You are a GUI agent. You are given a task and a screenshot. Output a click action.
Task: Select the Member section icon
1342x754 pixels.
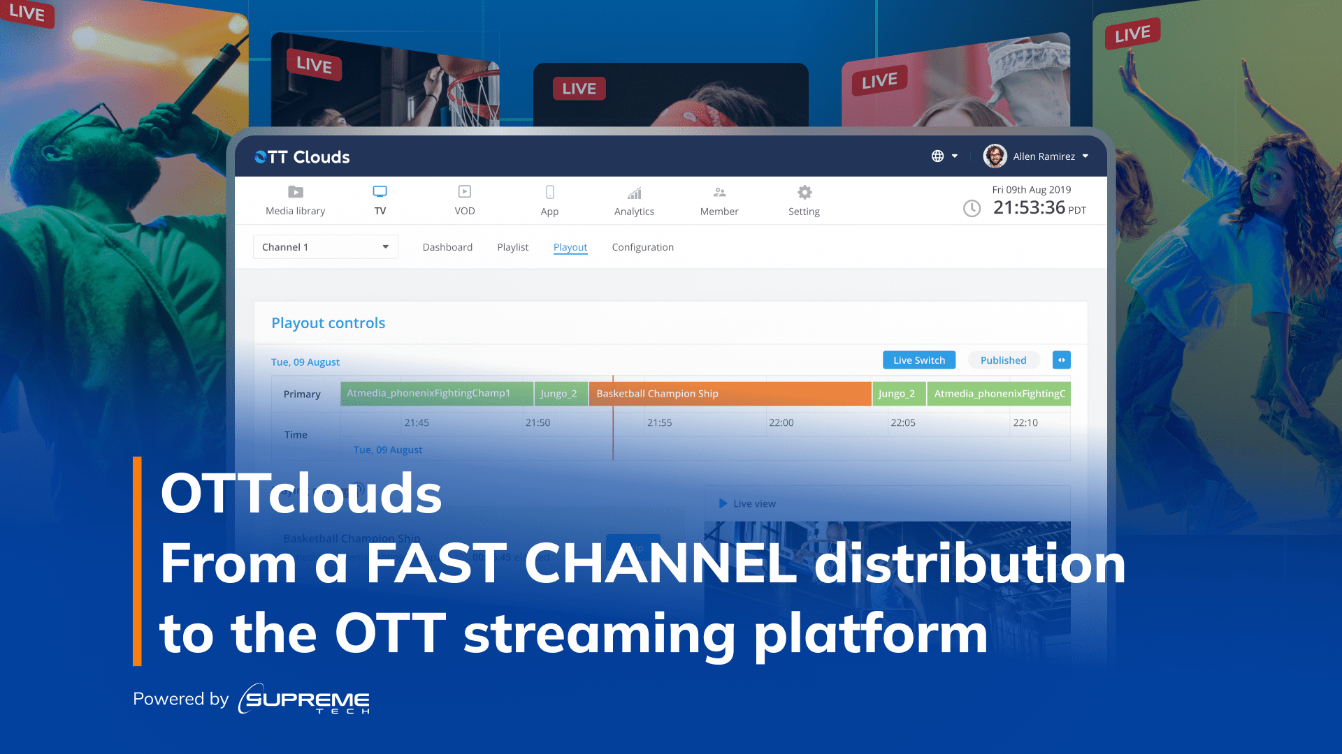coord(719,200)
